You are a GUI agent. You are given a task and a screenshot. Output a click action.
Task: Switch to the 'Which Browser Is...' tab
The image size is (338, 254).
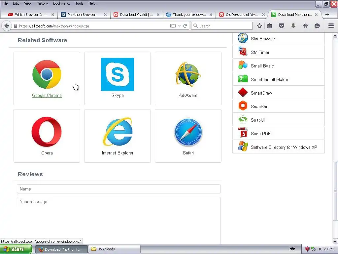pos(31,15)
